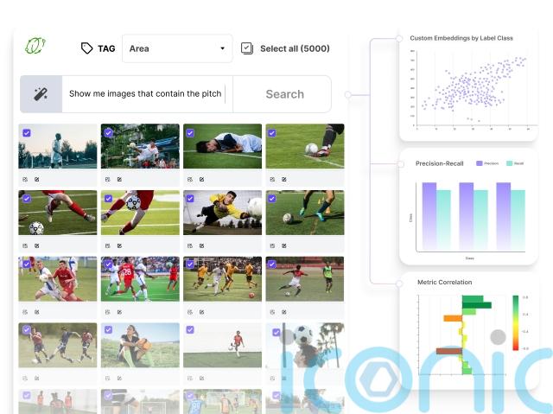Toggle checkbox on the goalkeeper diving image
Image resolution: width=553 pixels, height=414 pixels.
(x=190, y=199)
